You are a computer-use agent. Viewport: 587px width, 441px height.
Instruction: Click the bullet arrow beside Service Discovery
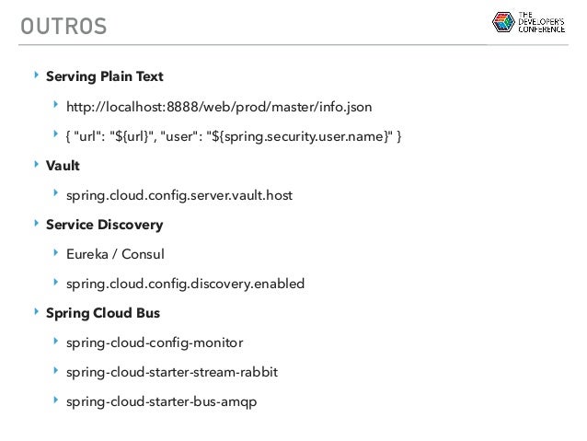click(36, 224)
